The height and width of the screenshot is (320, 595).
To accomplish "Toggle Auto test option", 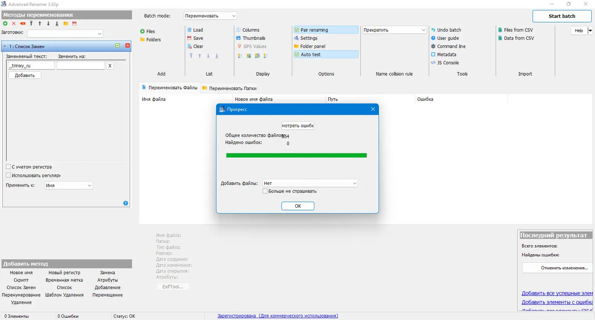I will 326,54.
